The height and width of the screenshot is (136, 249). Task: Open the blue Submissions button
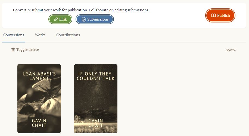[x=95, y=19]
